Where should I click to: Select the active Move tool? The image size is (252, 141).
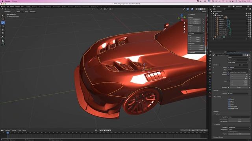(3, 23)
